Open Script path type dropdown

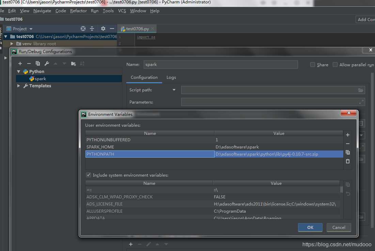(x=174, y=90)
